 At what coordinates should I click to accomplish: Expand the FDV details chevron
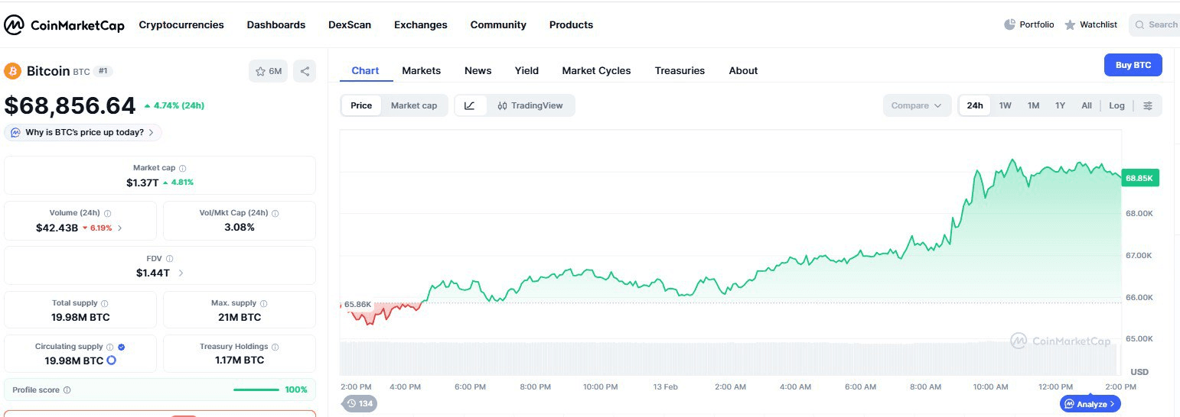click(x=181, y=273)
